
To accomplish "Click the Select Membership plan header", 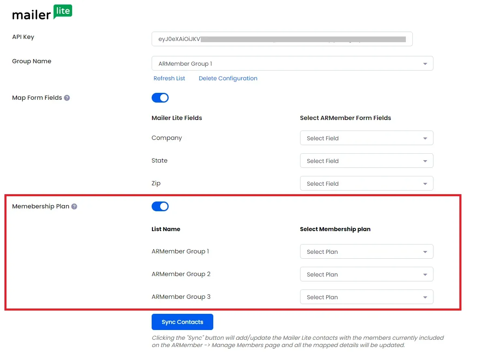I will point(335,229).
